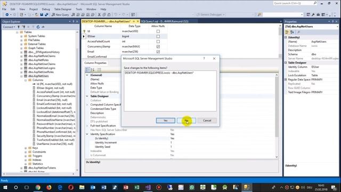Open WhatsApp from the taskbar

[x=192, y=187]
